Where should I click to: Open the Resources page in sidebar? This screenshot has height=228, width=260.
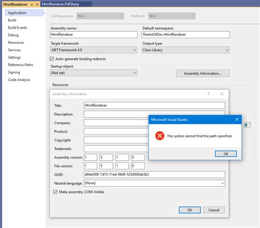click(16, 43)
